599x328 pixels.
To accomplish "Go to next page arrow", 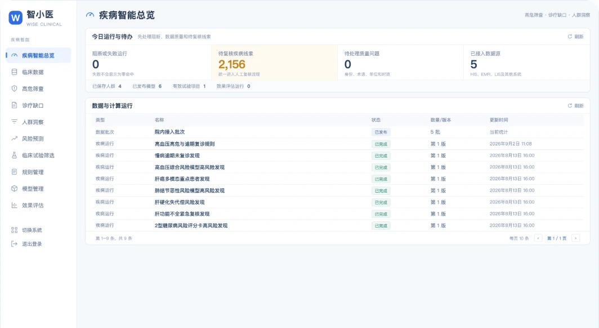I will tap(575, 238).
